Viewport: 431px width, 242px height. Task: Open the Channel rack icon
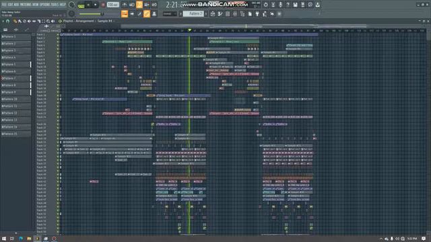click(228, 13)
